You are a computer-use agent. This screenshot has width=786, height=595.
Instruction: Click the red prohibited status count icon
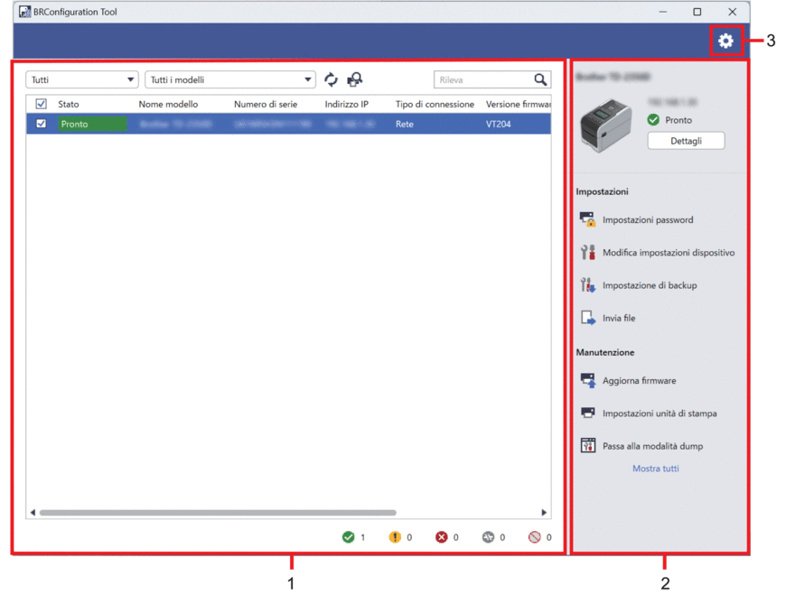tap(535, 537)
